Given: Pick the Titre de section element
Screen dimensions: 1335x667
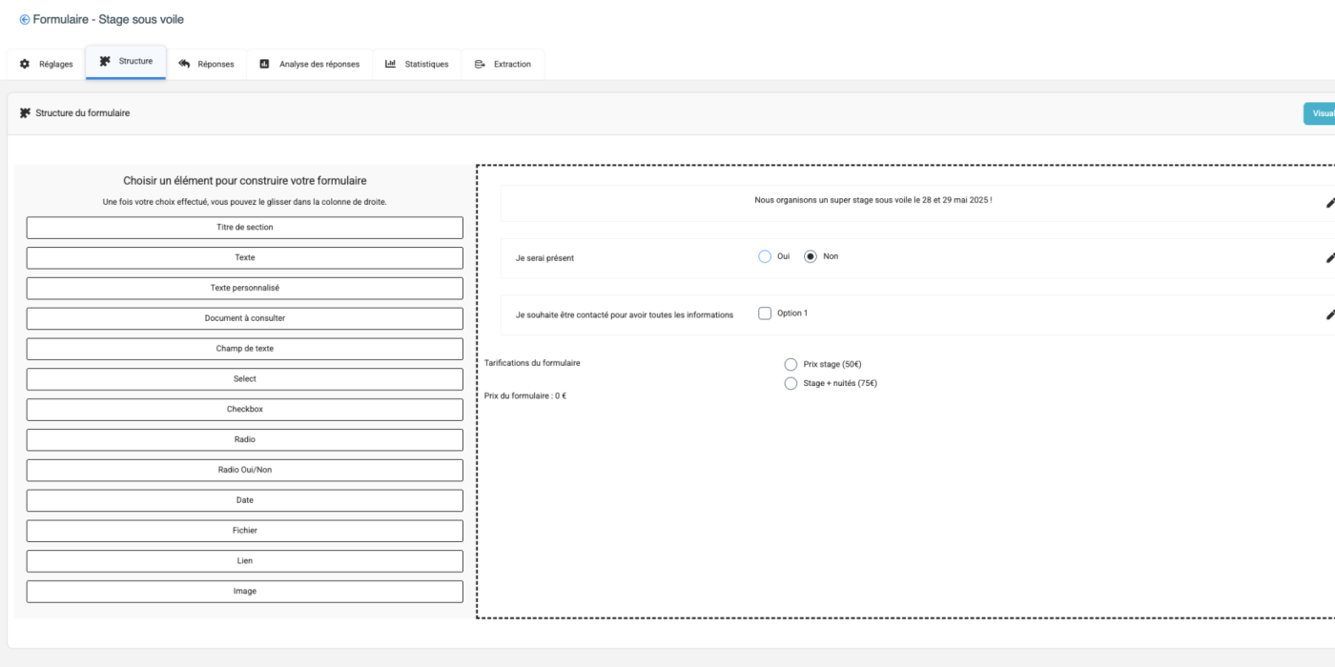Looking at the screenshot, I should click(245, 228).
